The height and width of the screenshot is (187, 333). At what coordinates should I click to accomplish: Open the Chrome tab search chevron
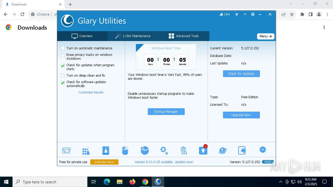(x=291, y=4)
